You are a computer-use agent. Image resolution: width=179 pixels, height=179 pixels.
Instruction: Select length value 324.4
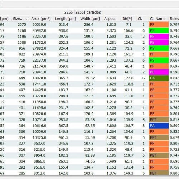(x=63, y=48)
